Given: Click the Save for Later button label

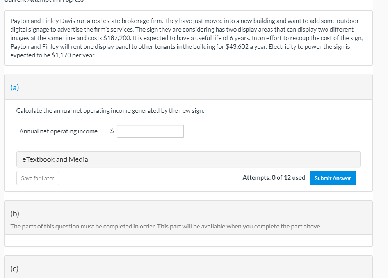Looking at the screenshot, I should (37, 178).
